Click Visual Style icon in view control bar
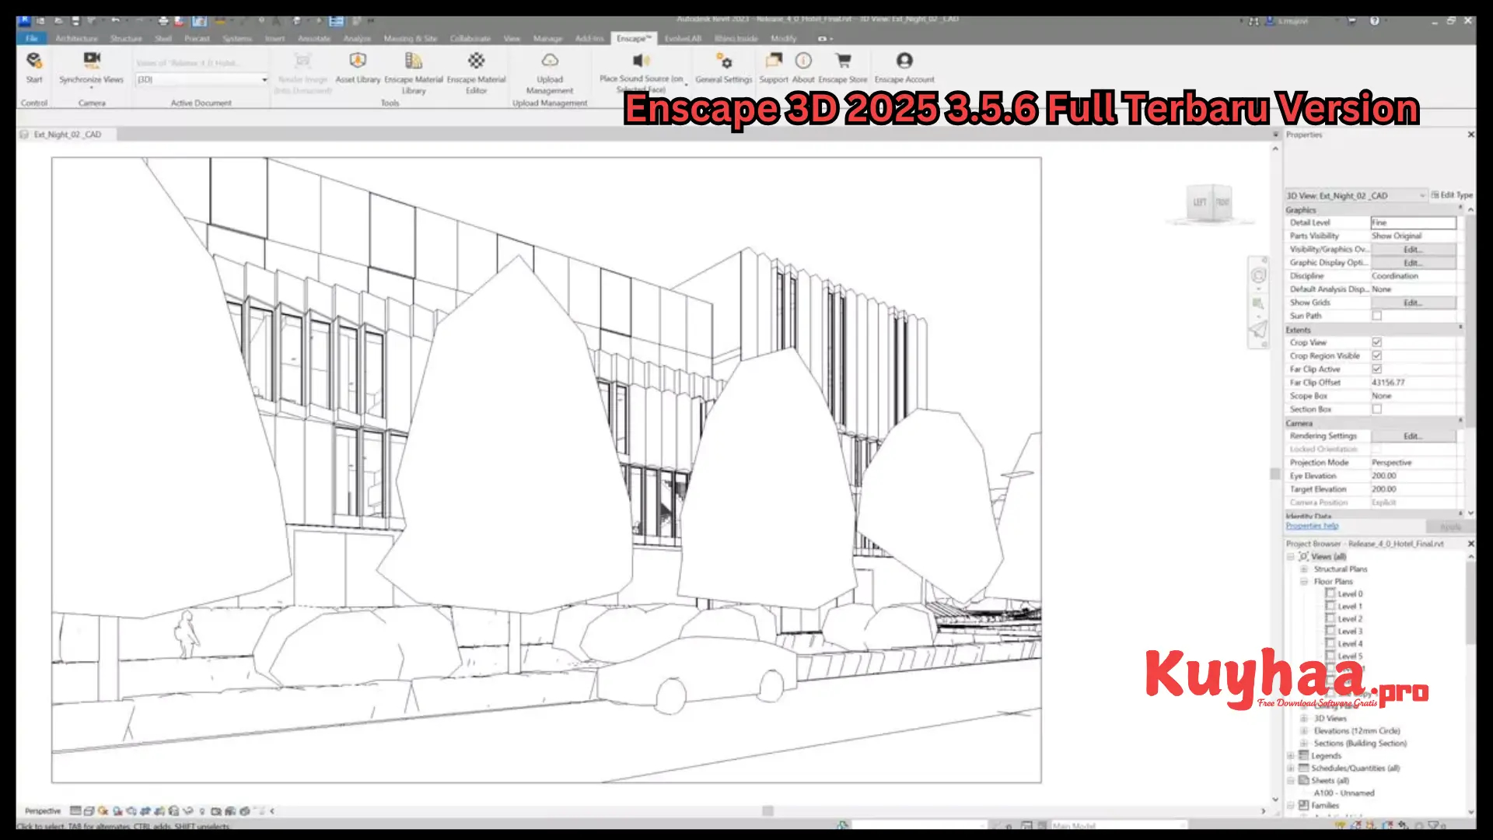The width and height of the screenshot is (1493, 840). click(89, 810)
